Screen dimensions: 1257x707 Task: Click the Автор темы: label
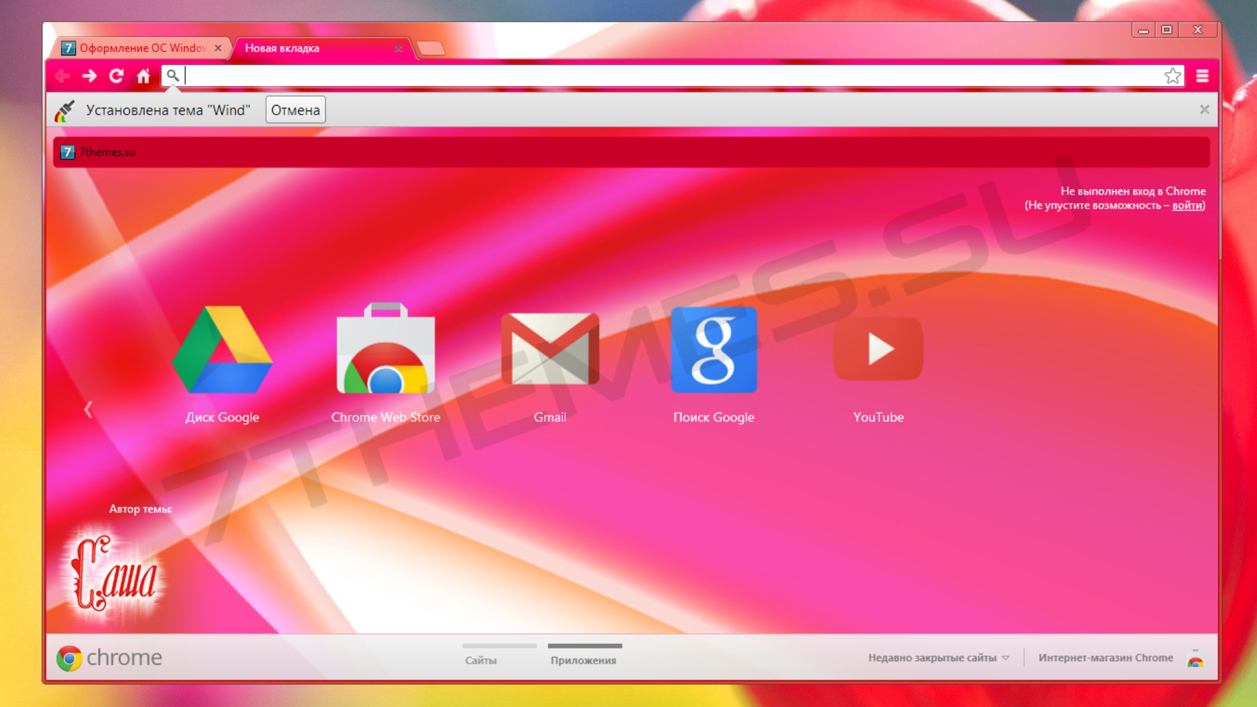141,508
